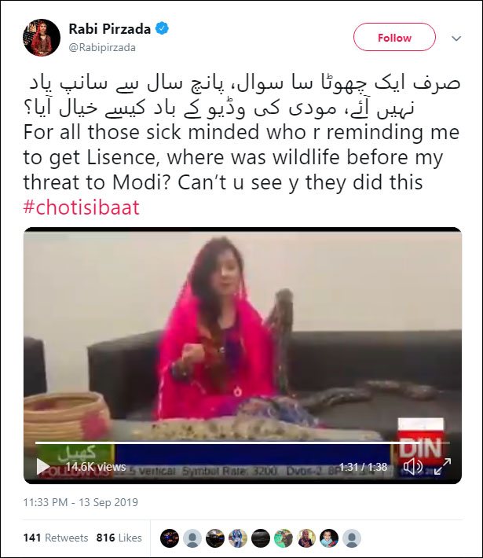Follow Rabi Pirzada
Viewport: 483px width, 558px height.
pos(394,37)
